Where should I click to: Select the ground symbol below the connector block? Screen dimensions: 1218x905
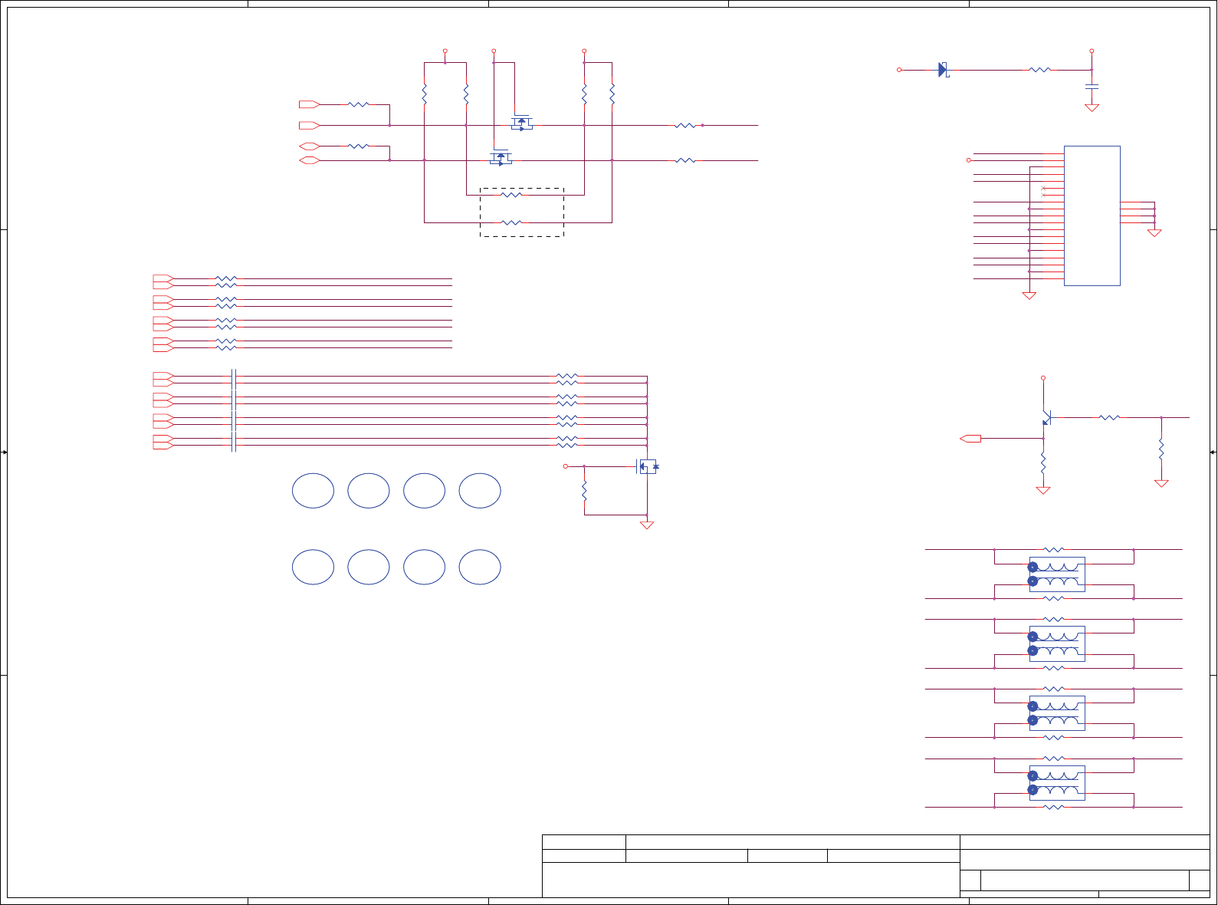(x=1029, y=296)
